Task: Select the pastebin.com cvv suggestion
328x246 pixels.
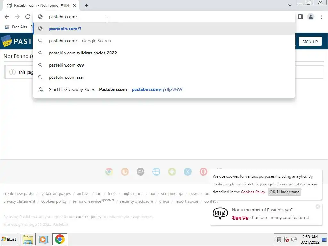Action: click(164, 65)
